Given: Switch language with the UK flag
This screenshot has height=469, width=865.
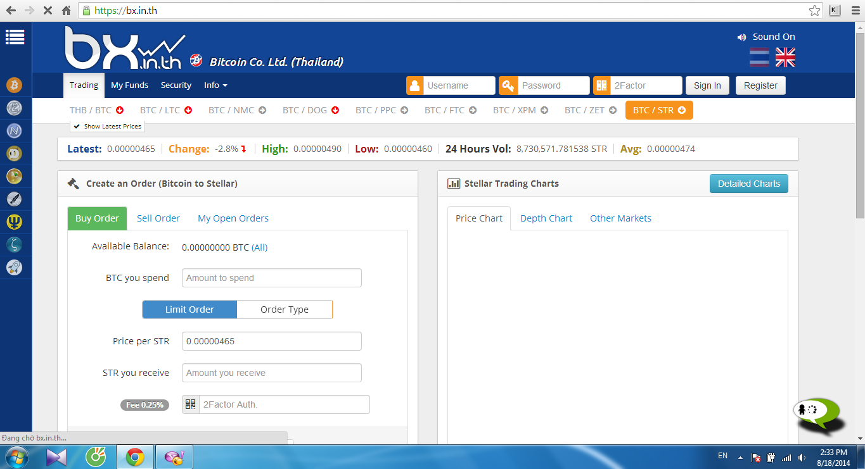Looking at the screenshot, I should (785, 58).
